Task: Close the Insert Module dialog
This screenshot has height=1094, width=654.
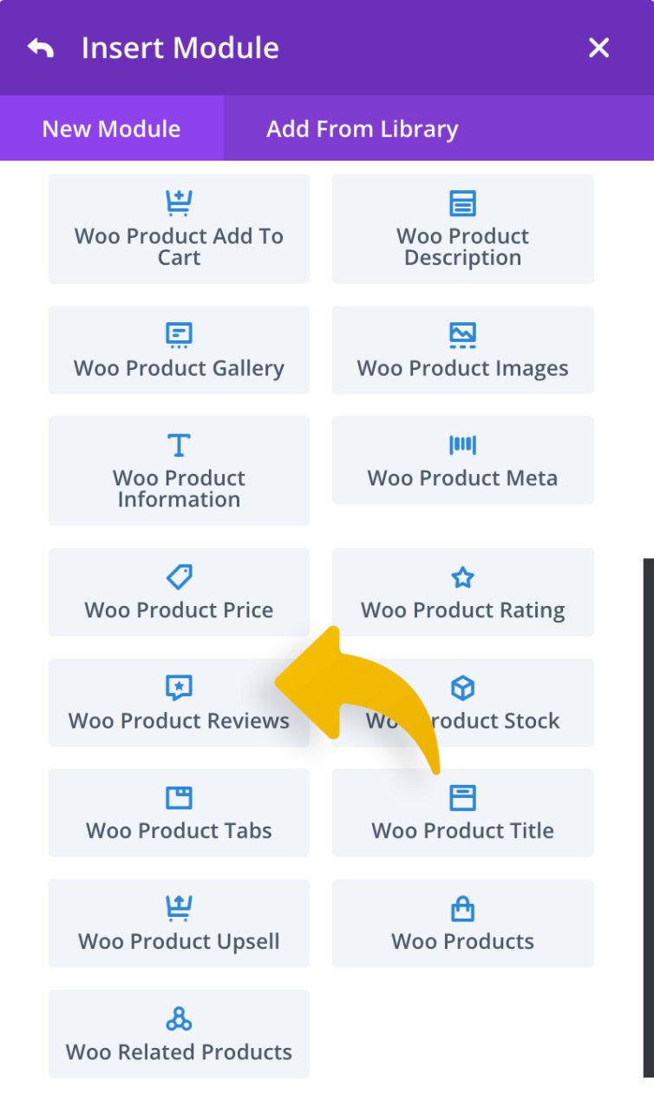Action: pos(598,48)
